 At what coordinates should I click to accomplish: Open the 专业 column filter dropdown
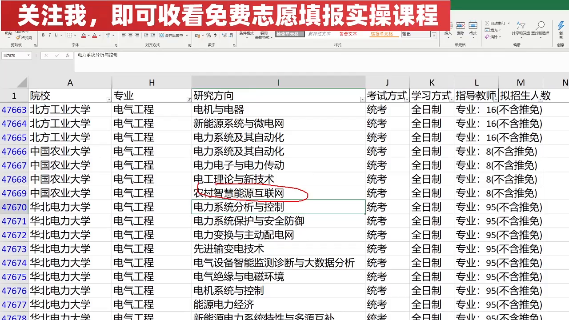[189, 99]
